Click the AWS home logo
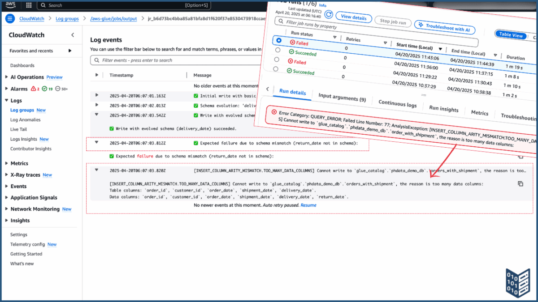This screenshot has width=538, height=302. 10,5
